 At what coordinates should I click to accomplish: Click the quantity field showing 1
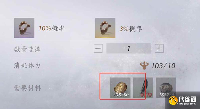128,48
